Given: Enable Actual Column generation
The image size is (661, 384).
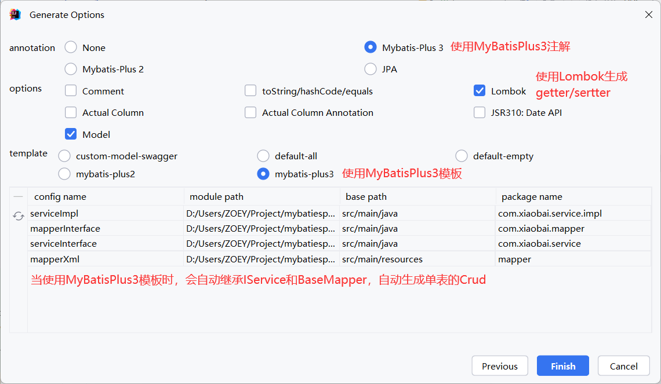Looking at the screenshot, I should [x=71, y=112].
